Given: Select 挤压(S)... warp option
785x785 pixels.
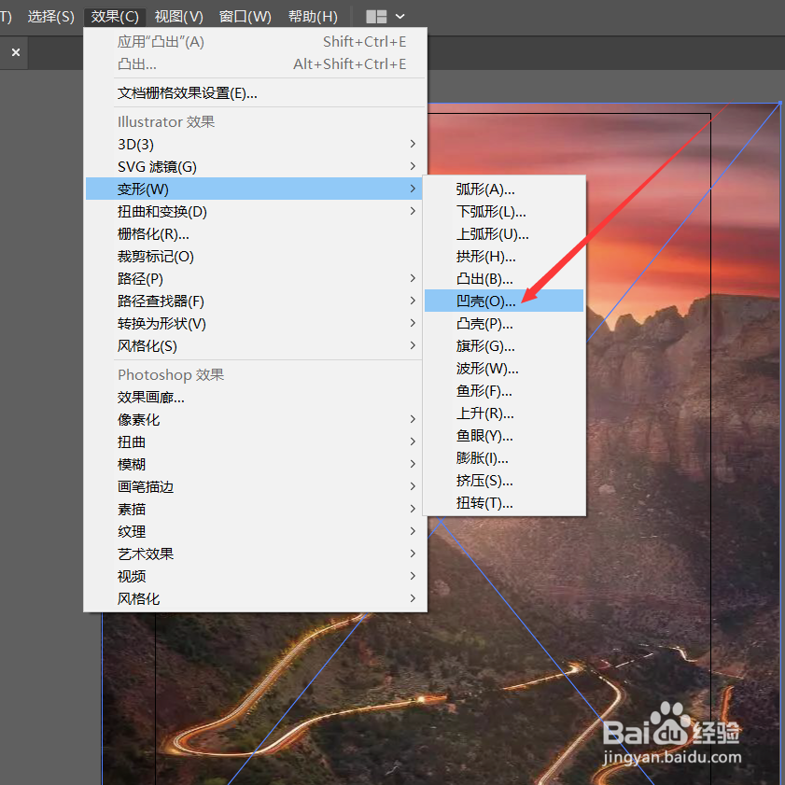Looking at the screenshot, I should [x=504, y=481].
